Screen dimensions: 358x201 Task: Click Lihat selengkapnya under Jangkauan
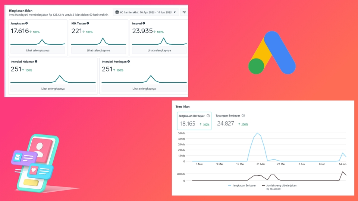[38, 50]
